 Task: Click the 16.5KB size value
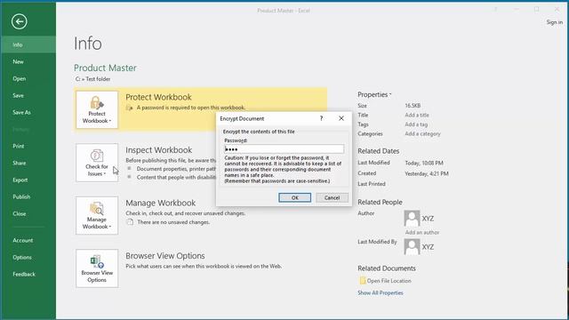413,106
